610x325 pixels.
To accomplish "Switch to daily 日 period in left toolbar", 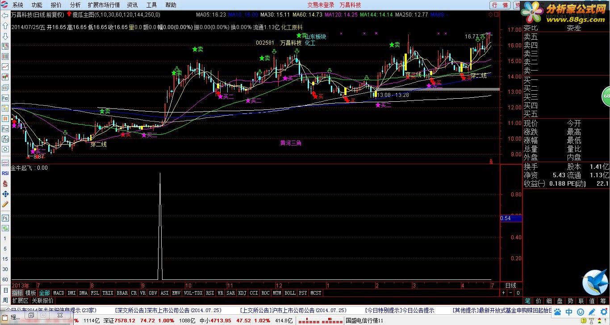I will [x=5, y=290].
